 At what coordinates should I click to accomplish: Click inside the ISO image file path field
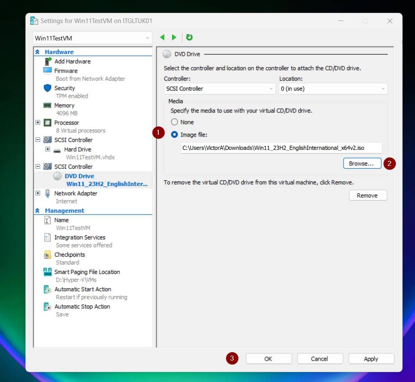coord(276,147)
